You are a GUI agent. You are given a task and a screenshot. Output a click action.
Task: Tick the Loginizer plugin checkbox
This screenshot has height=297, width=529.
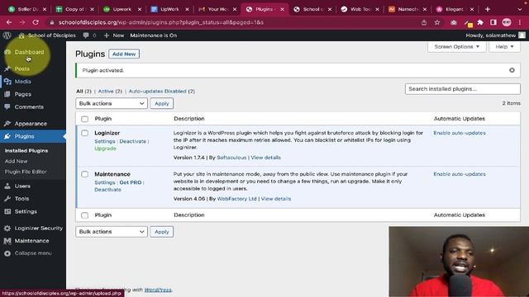(84, 133)
